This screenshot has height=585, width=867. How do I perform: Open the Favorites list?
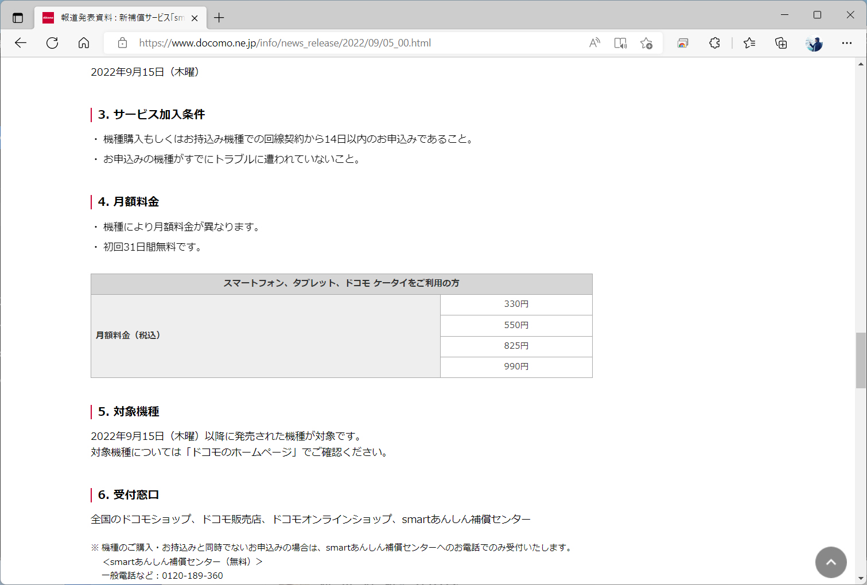pos(749,43)
